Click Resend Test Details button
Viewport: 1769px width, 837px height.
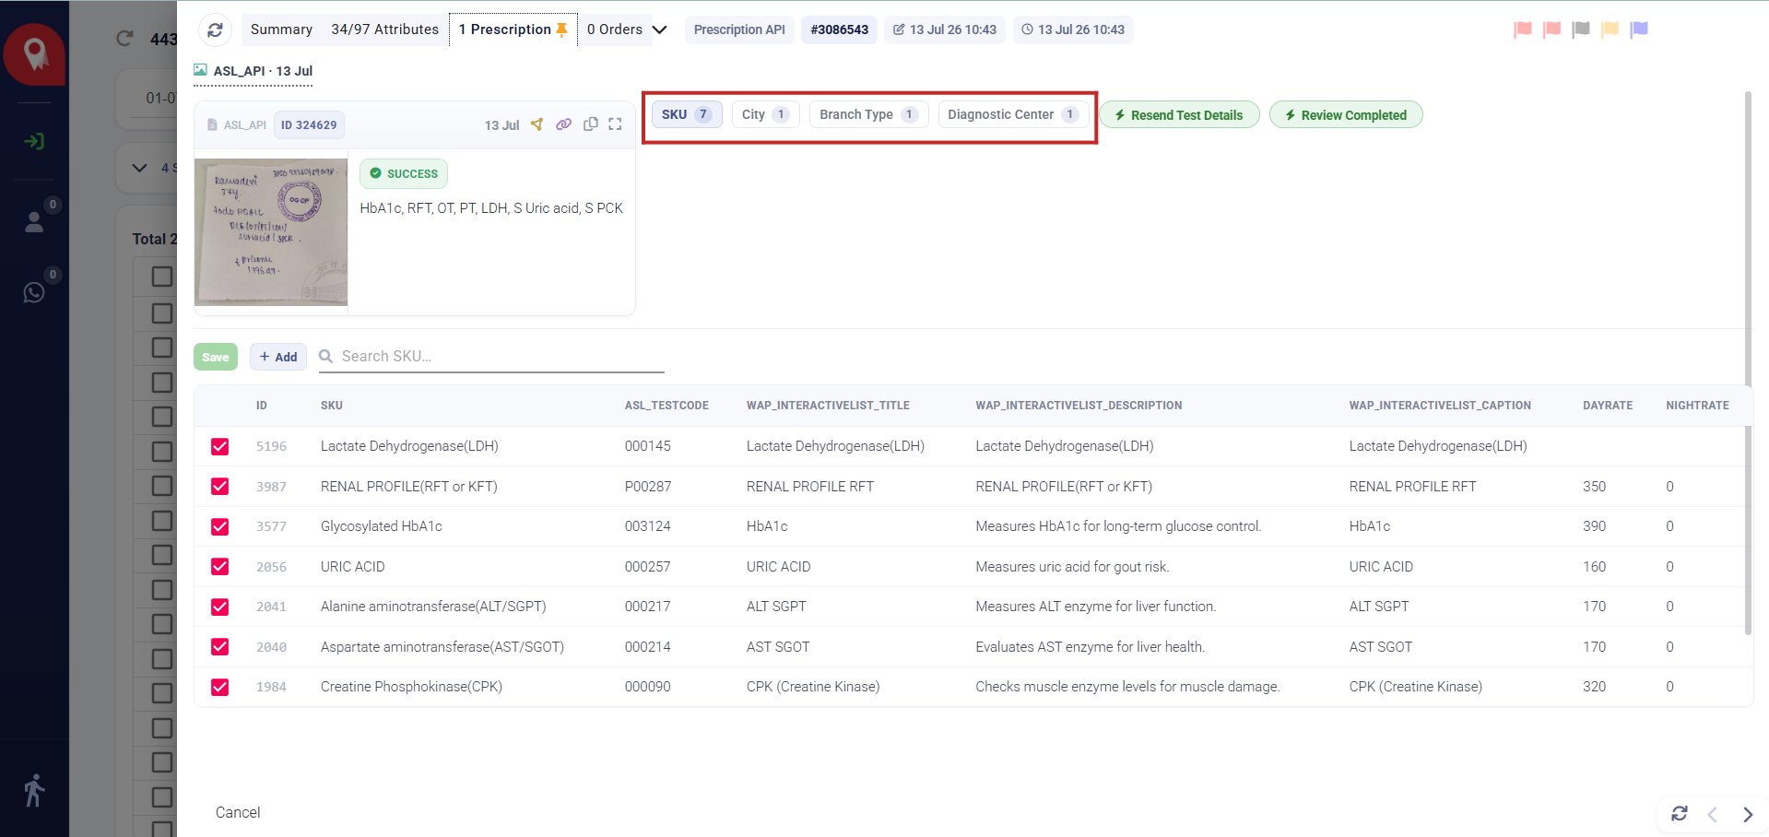(1179, 115)
